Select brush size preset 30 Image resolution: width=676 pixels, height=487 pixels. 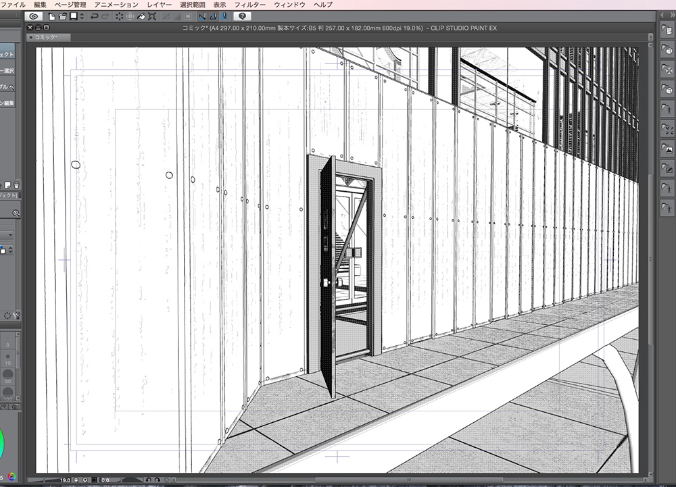click(7, 377)
